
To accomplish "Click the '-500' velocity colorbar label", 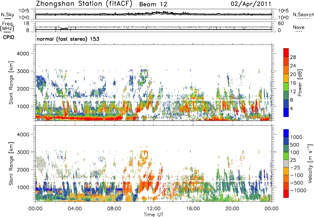I will [x=297, y=183].
